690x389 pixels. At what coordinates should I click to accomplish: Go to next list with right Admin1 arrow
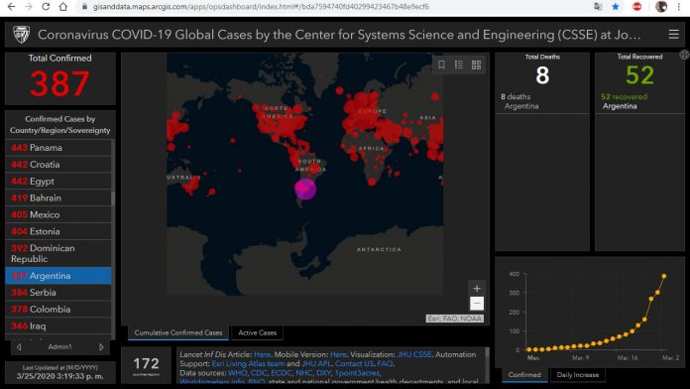pos(101,347)
